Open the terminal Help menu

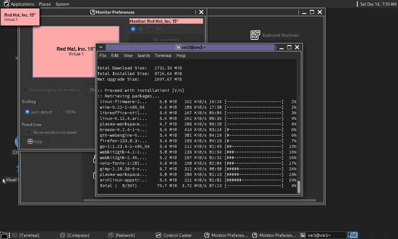(x=181, y=55)
